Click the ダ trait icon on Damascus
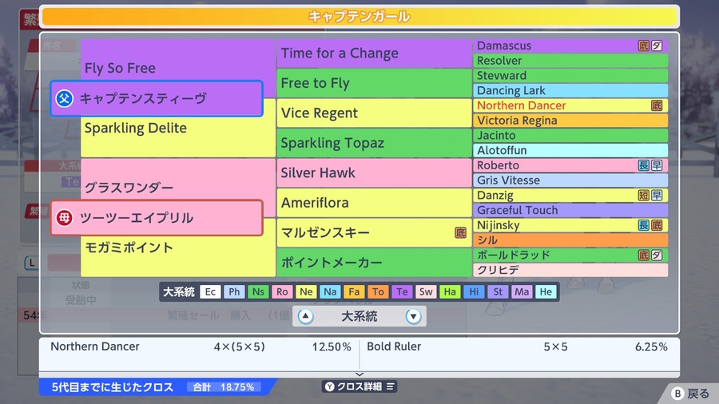Image resolution: width=719 pixels, height=404 pixels. (657, 46)
